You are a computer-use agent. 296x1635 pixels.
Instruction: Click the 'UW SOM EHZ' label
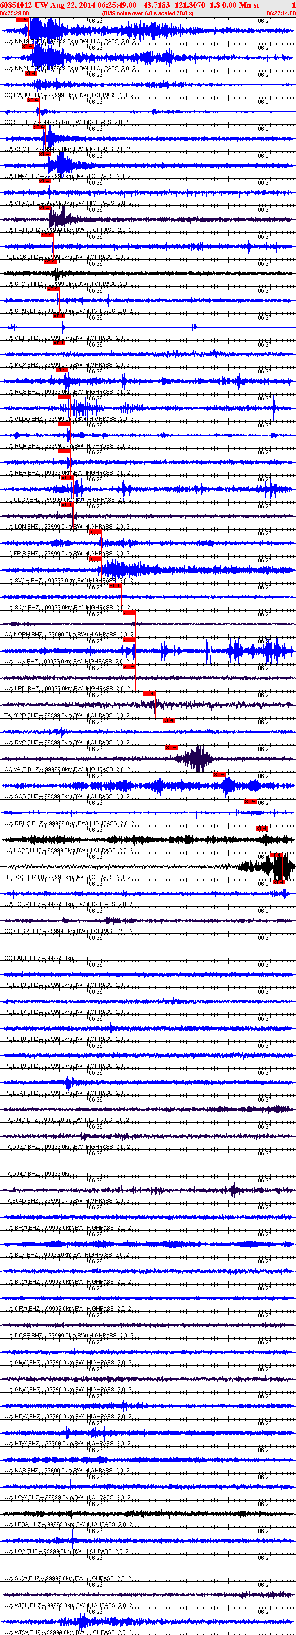click(22, 608)
